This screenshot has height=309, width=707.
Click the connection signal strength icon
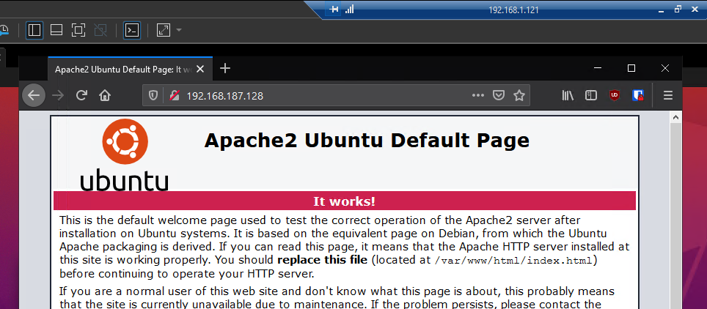pos(349,10)
